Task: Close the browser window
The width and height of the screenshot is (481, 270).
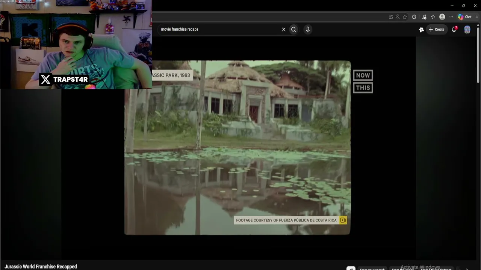Action: coord(475,6)
